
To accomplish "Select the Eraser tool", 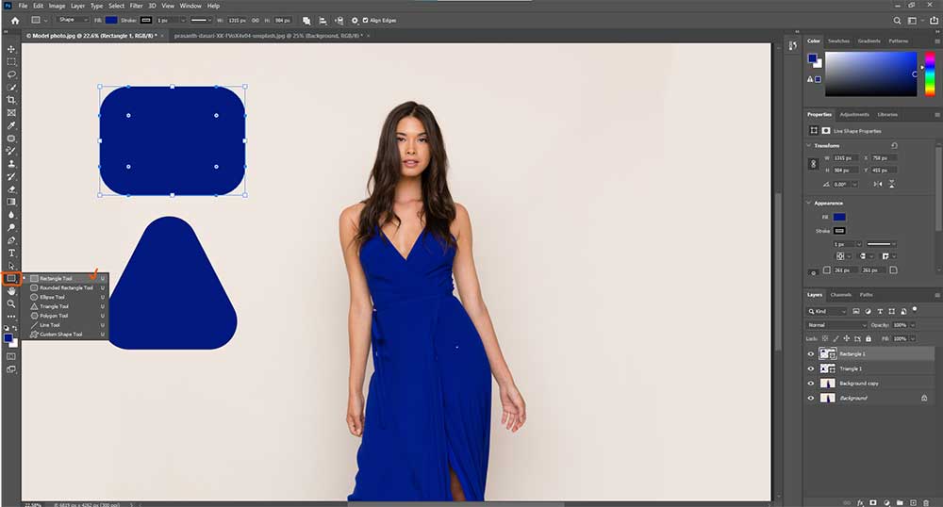I will point(11,189).
